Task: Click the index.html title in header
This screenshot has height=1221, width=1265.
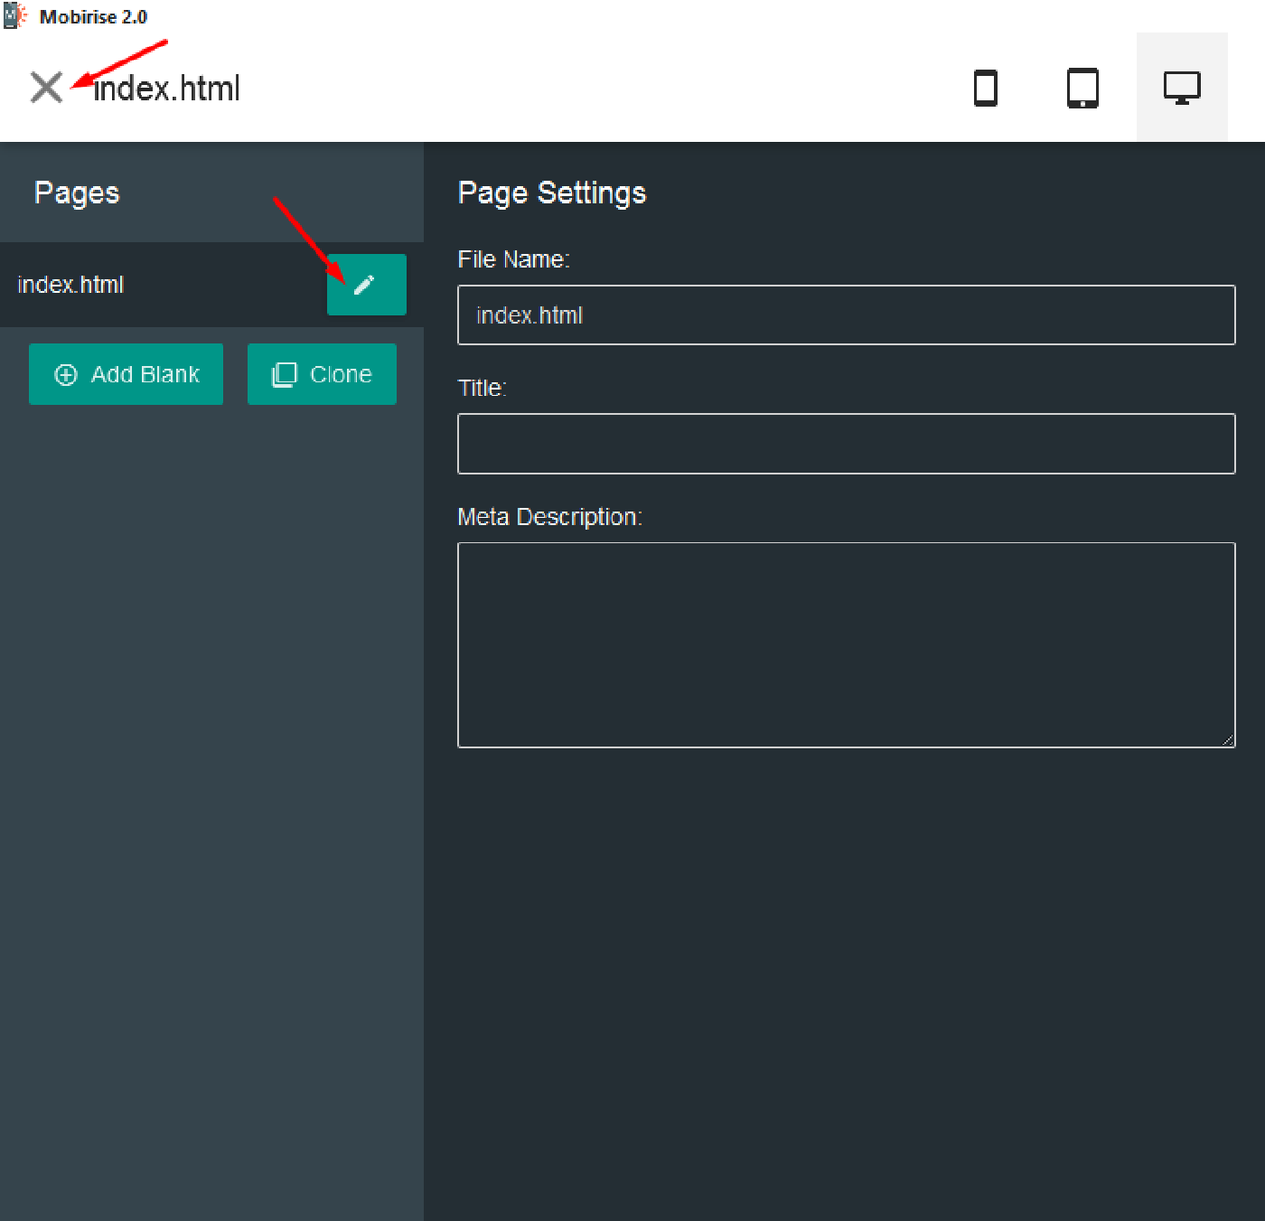Action: coord(167,89)
